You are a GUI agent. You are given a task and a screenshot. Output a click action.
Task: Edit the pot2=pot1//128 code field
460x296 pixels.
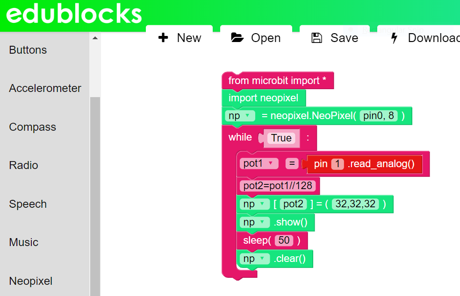tap(278, 185)
